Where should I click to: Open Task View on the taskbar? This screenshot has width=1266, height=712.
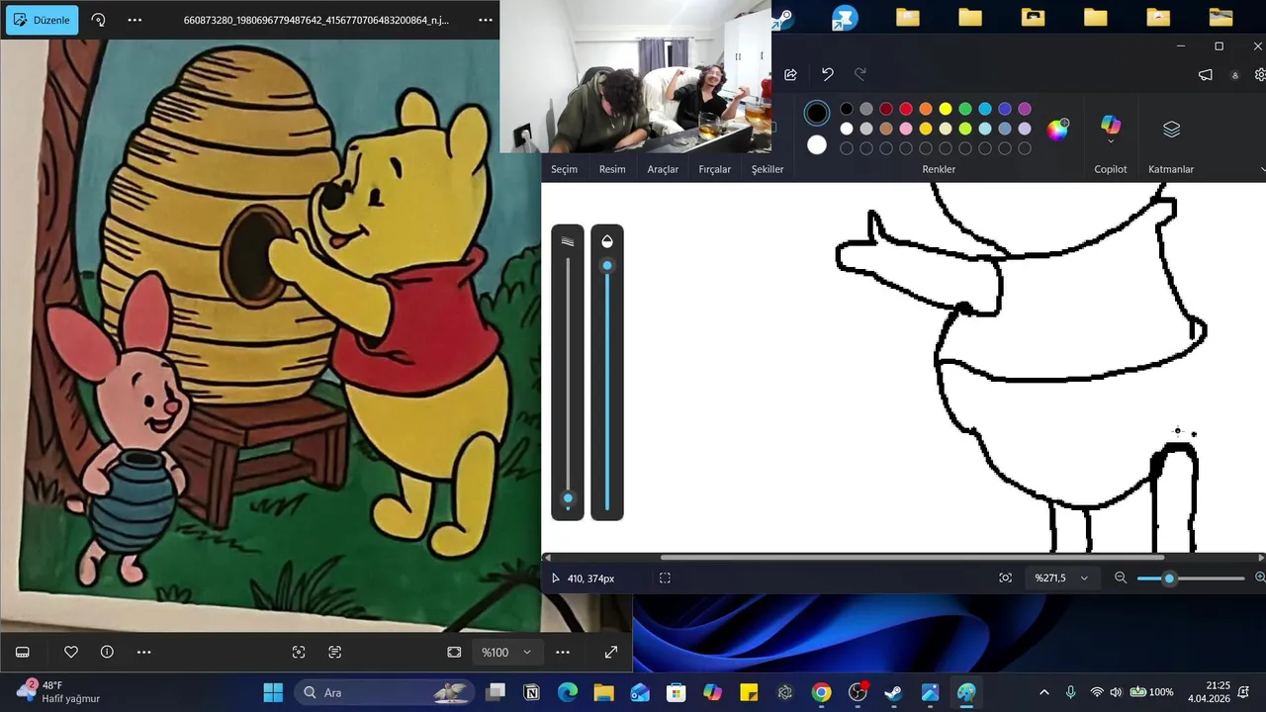click(x=496, y=692)
